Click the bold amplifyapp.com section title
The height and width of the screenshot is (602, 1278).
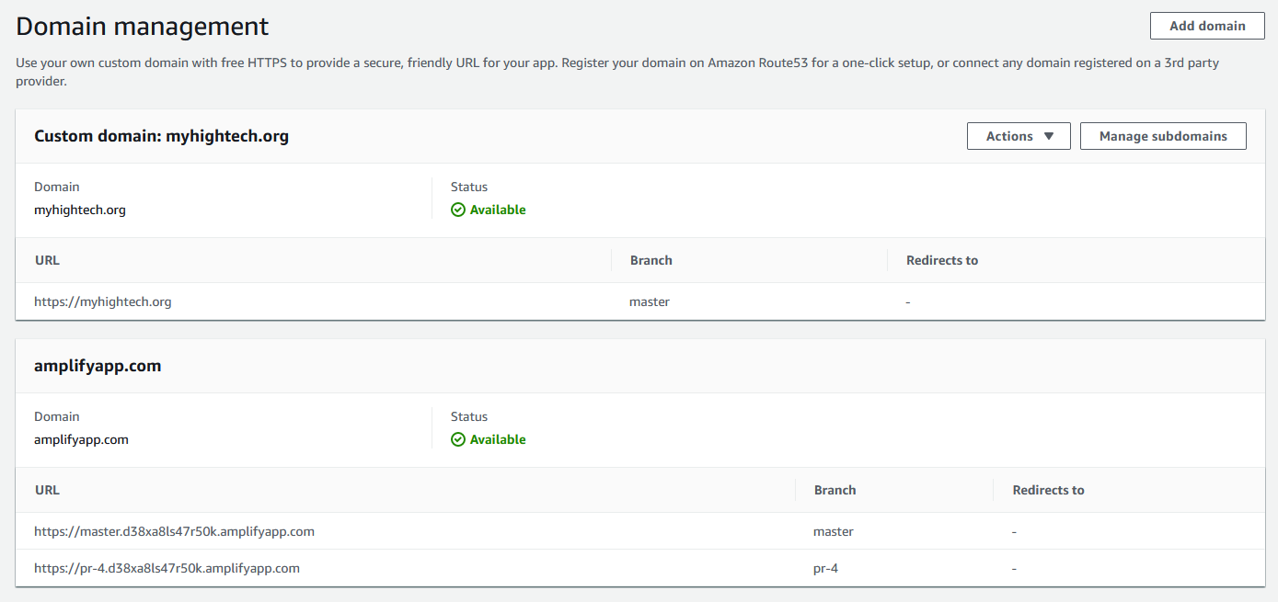[98, 366]
